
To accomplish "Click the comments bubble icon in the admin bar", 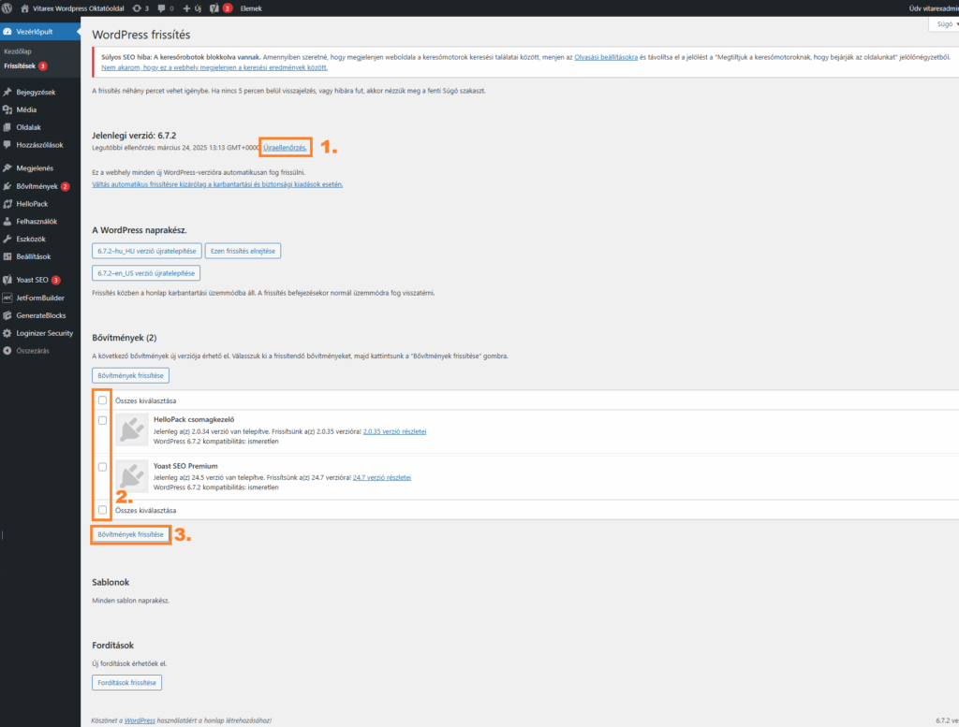I will tap(162, 7).
